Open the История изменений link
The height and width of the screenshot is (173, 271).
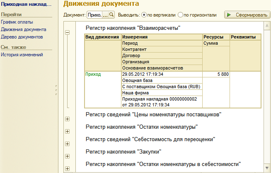coord(22,55)
